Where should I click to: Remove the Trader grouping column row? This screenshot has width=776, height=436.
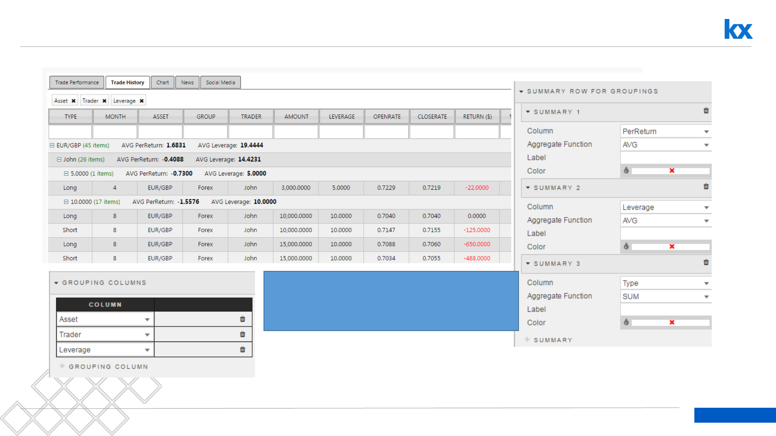tap(242, 334)
